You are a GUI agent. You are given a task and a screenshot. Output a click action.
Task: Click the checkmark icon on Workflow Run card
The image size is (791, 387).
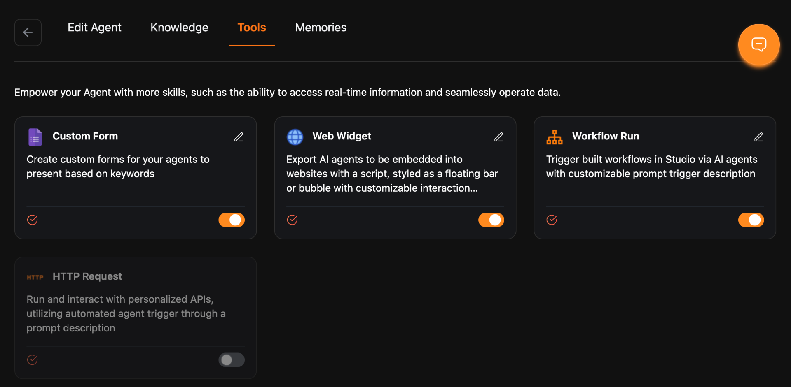coord(552,220)
